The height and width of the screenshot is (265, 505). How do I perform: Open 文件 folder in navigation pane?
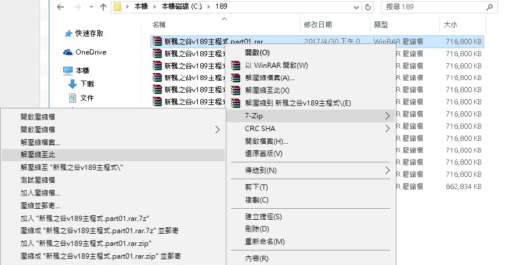coord(87,98)
